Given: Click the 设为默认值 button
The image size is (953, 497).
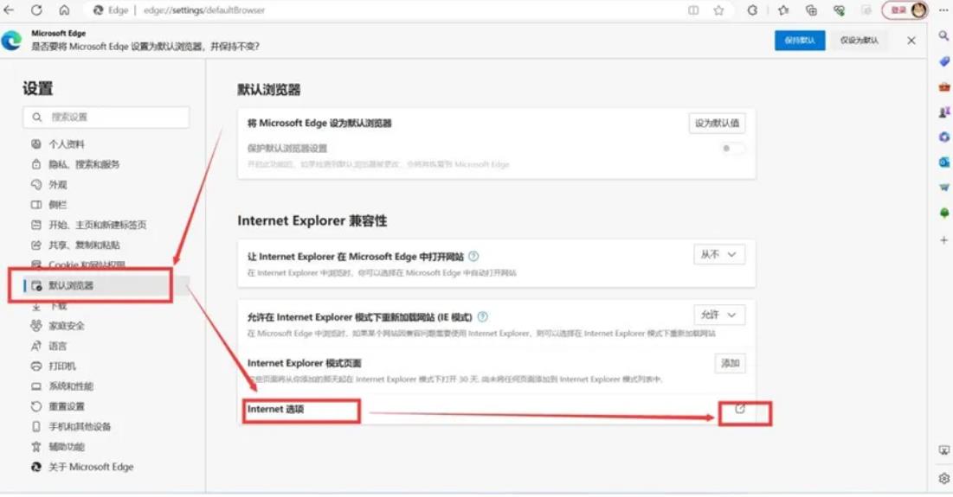Looking at the screenshot, I should [x=718, y=124].
